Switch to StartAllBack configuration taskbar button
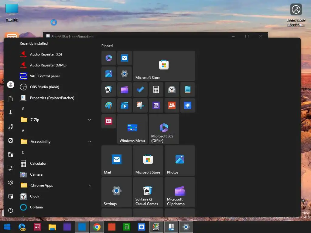Image resolution: width=311 pixels, height=233 pixels. (171, 227)
